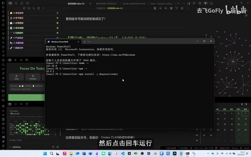This screenshot has height=157, width=251.
Task: Click the T-实验文件 breadcrumb link
Action: point(101,8)
